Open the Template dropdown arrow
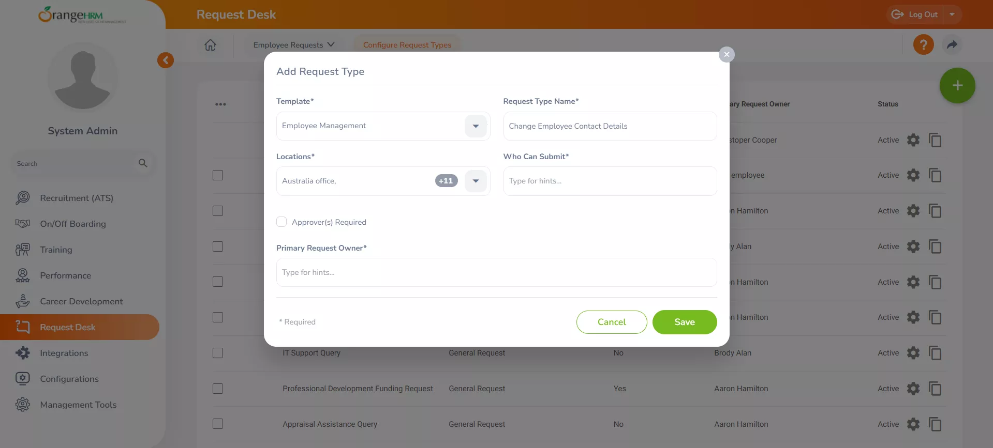Viewport: 993px width, 448px height. tap(476, 126)
